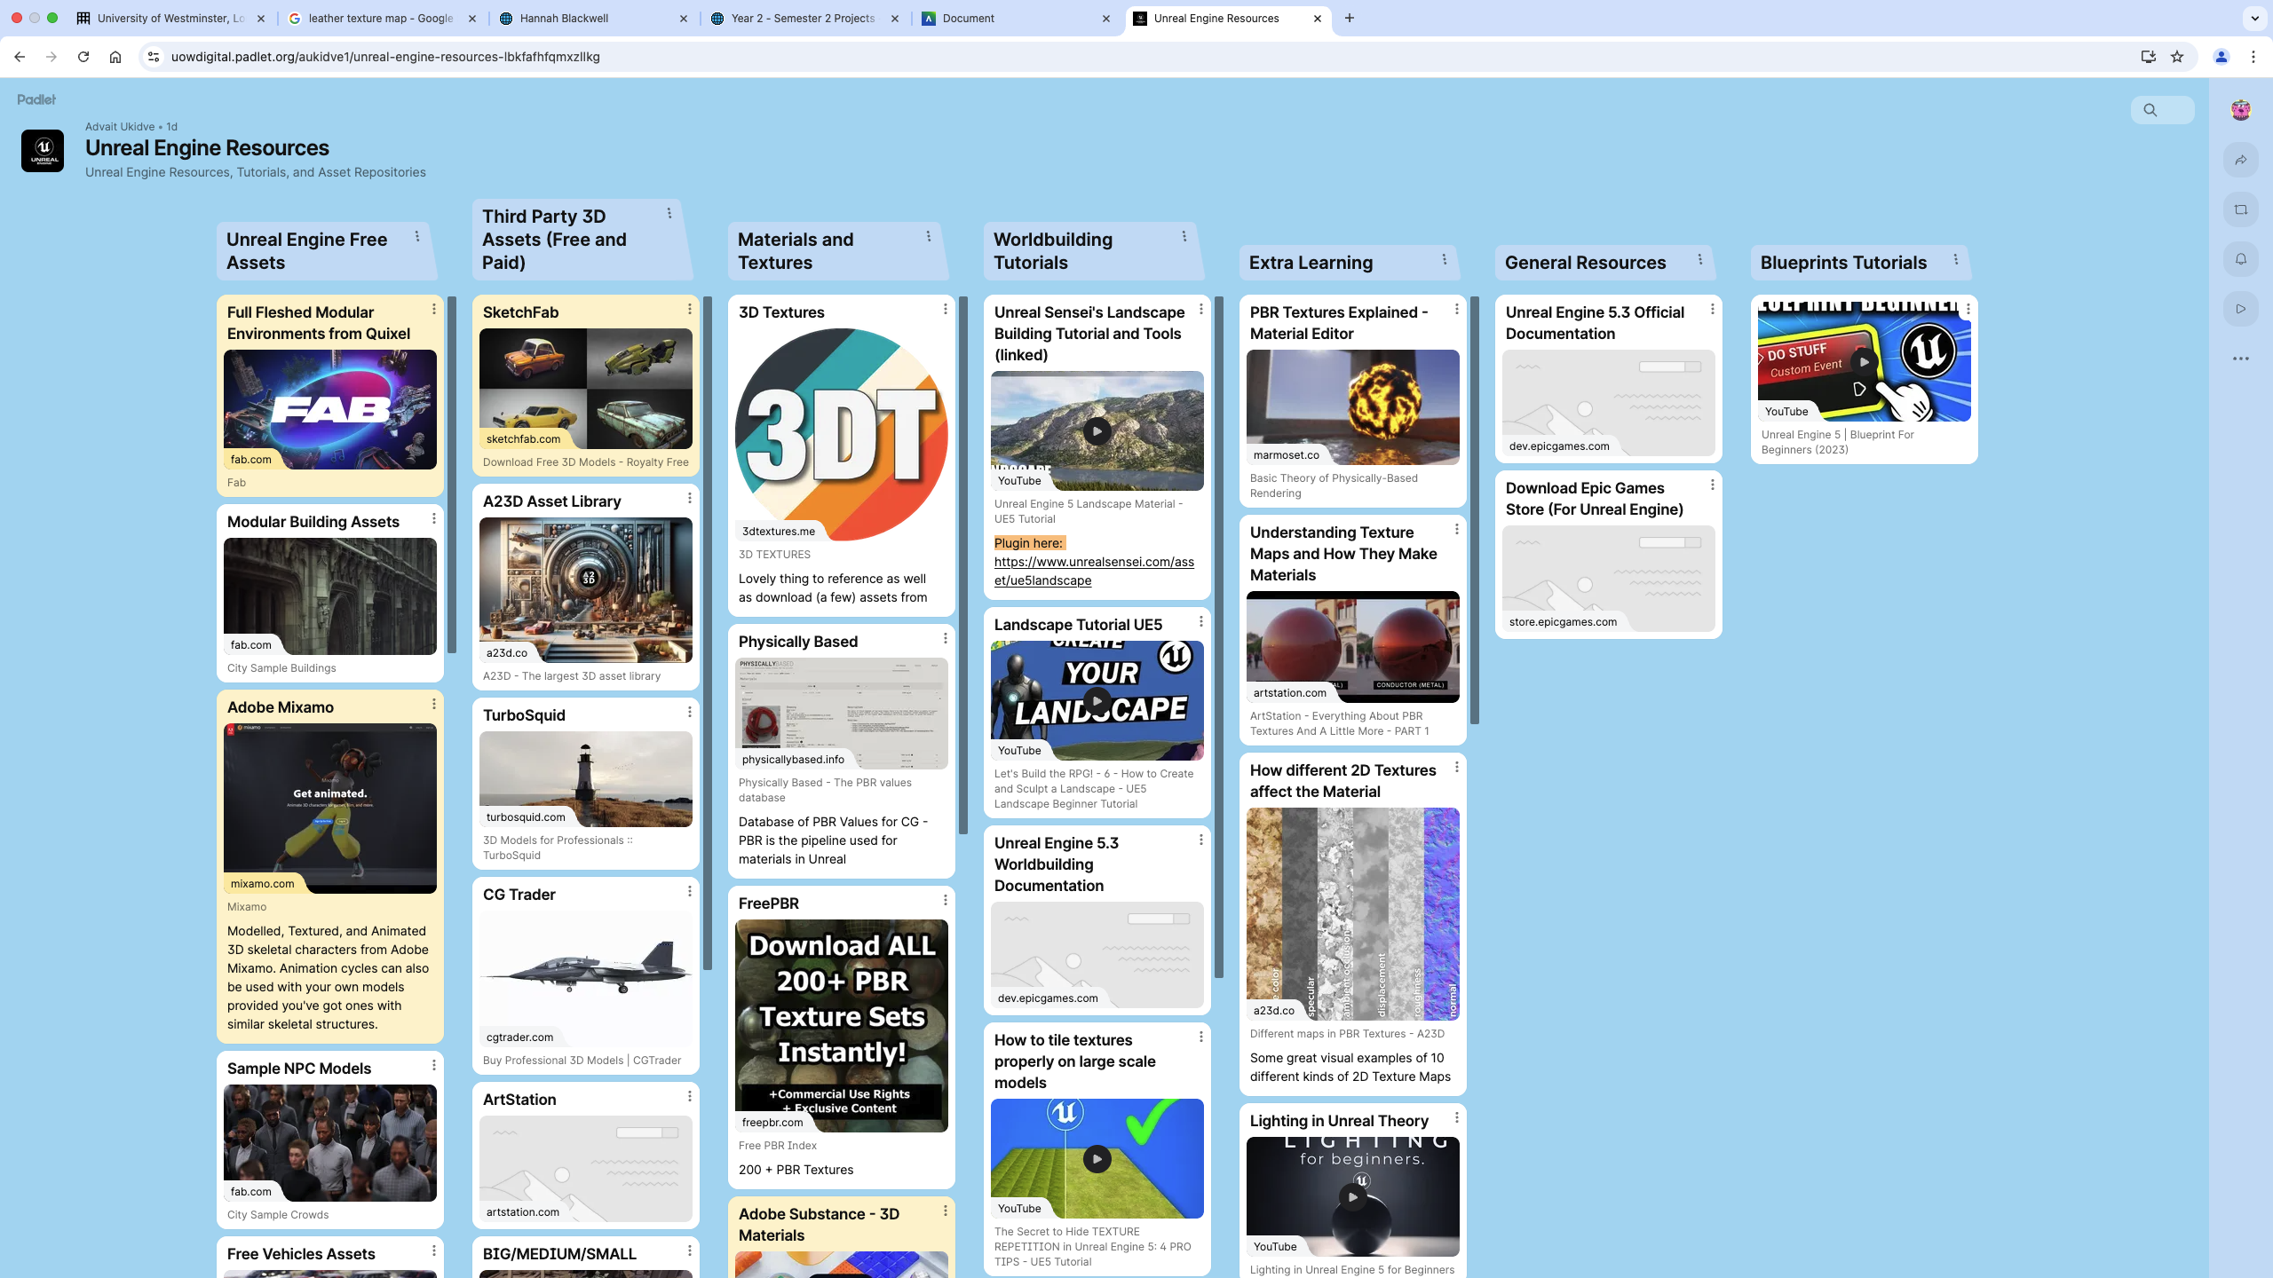
Task: Switch to Hannah Blackwell tab
Action: [x=593, y=18]
